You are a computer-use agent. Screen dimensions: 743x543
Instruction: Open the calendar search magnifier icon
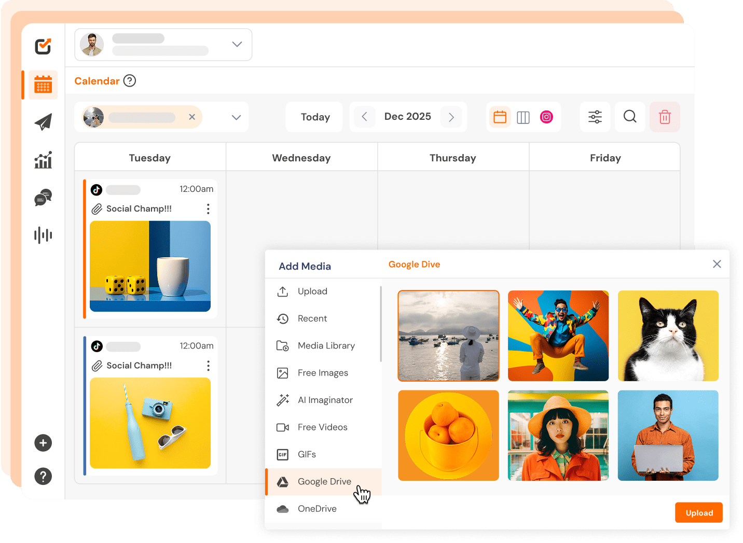click(630, 117)
